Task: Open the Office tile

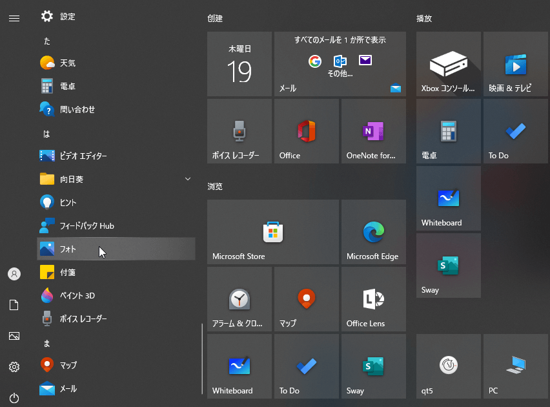Action: (x=306, y=130)
